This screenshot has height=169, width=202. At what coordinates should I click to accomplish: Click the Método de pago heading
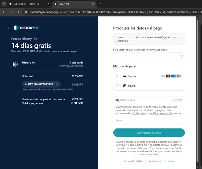124,66
